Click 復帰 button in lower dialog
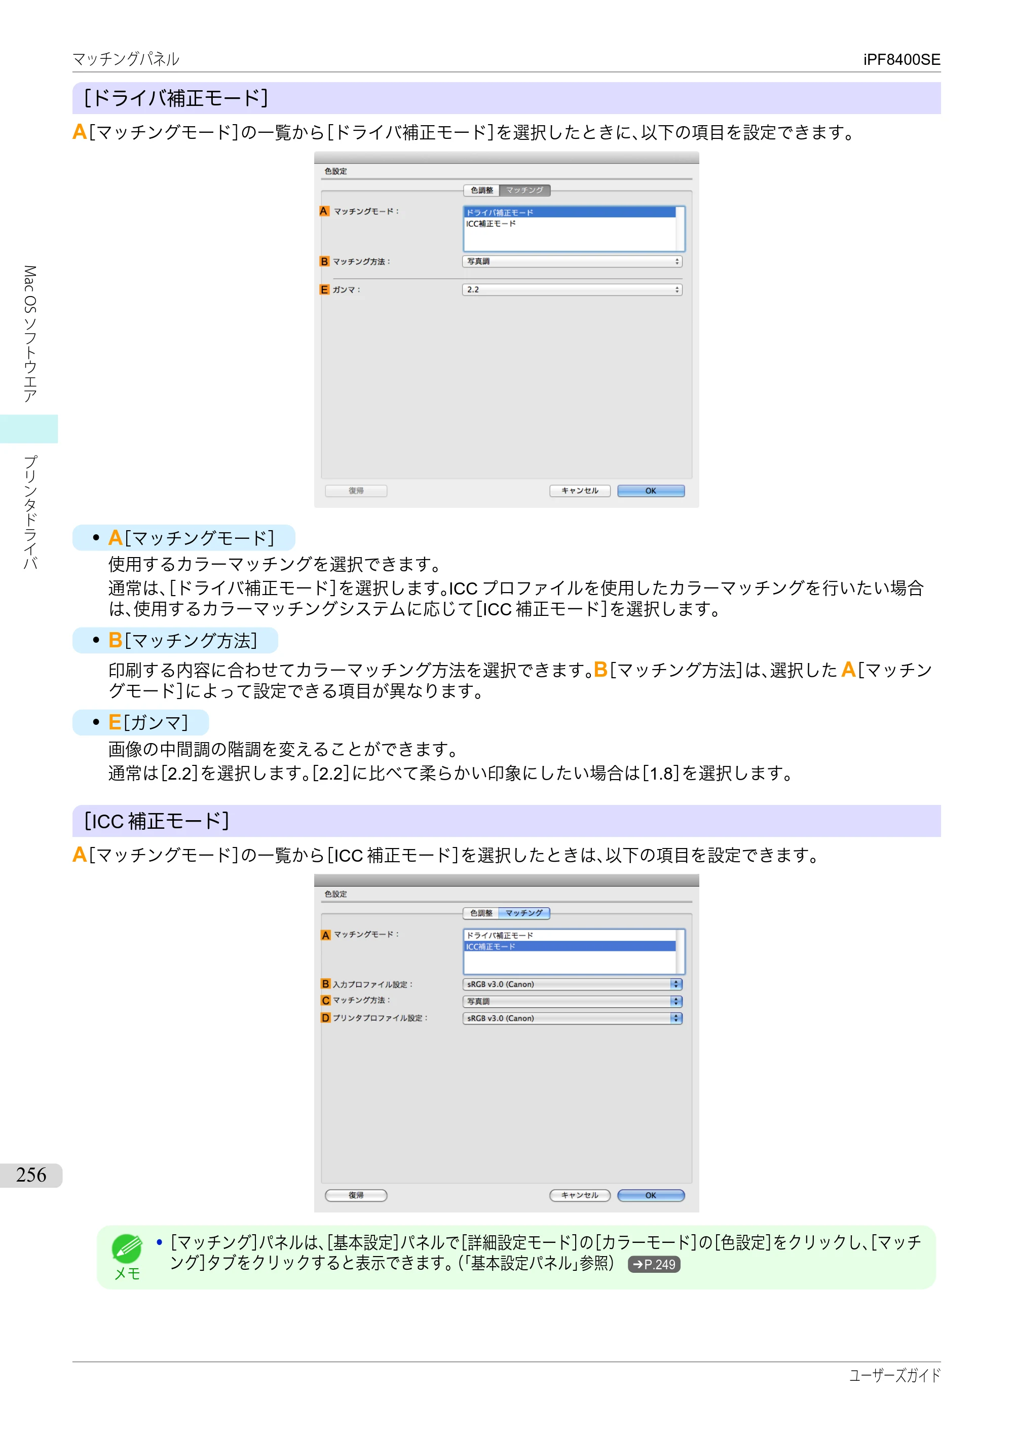 (x=356, y=1195)
